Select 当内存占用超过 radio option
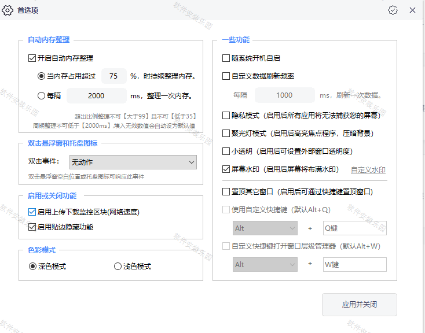 coord(41,76)
